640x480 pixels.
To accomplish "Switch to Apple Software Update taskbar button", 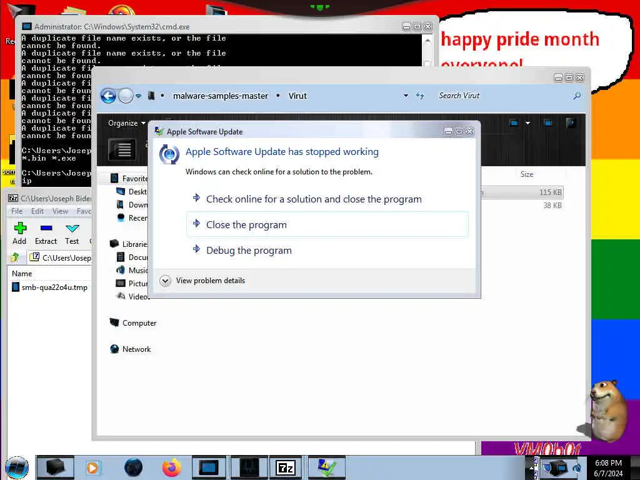I will [326, 467].
